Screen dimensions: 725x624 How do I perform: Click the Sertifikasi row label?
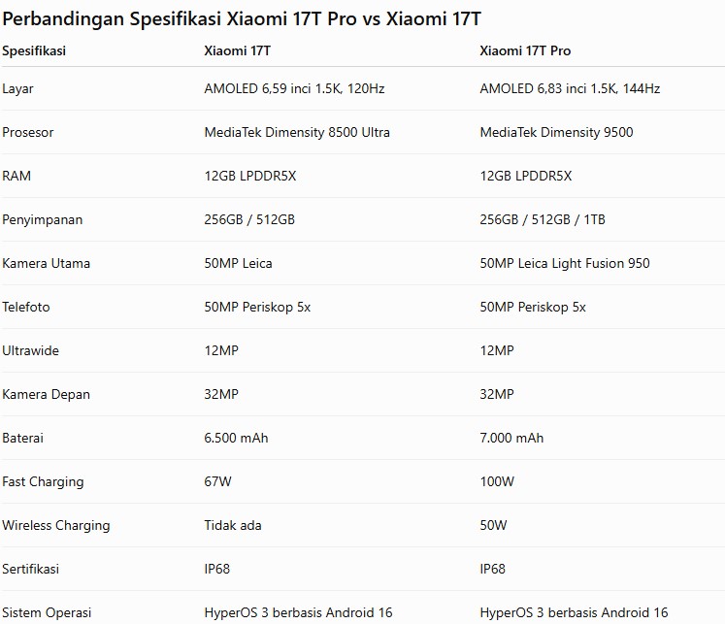pyautogui.click(x=30, y=569)
